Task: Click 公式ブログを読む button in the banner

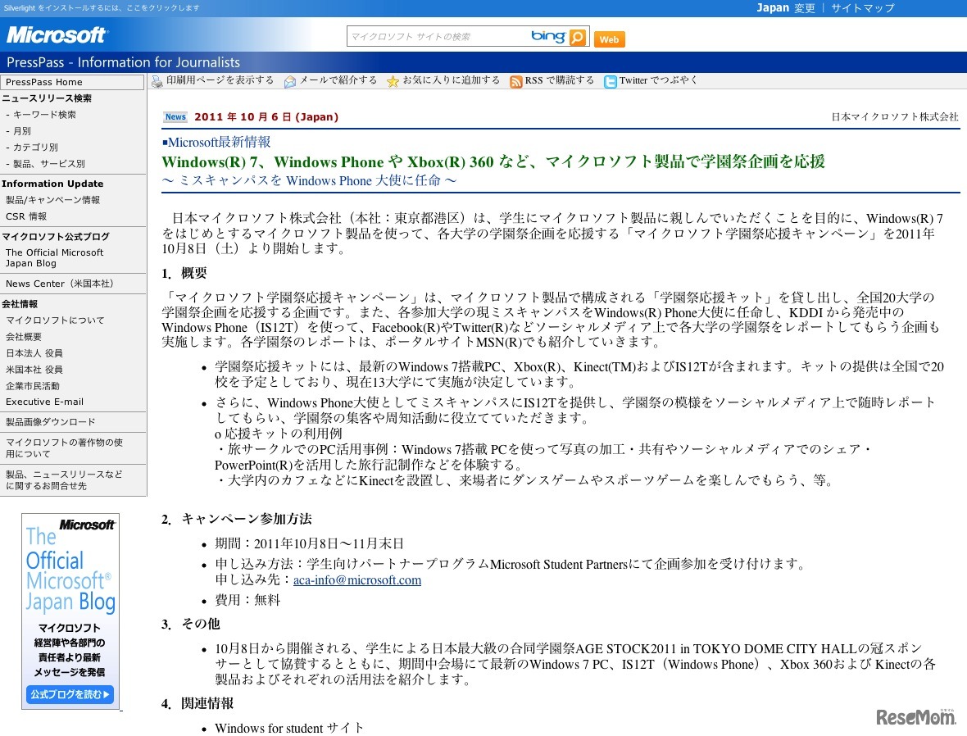Action: point(70,694)
